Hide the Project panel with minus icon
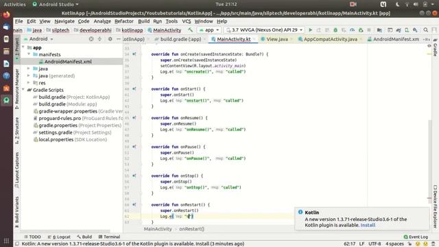Screen dimensions: 439x247 119,39
